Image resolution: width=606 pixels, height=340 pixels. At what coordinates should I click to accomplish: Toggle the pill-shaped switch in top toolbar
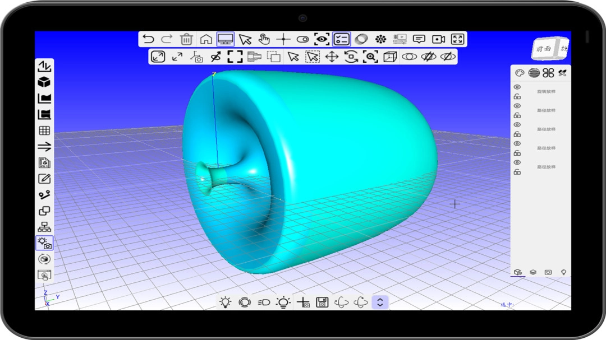click(x=302, y=39)
